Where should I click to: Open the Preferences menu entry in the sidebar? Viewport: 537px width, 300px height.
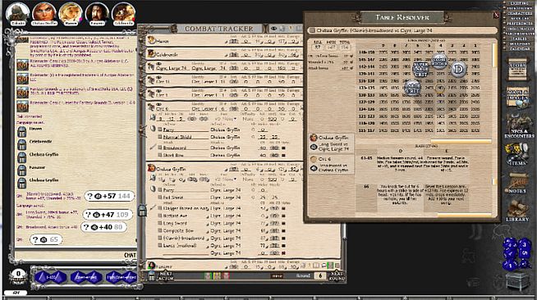click(x=520, y=23)
